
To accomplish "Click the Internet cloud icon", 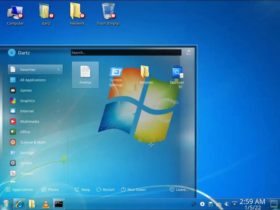I will (13, 111).
